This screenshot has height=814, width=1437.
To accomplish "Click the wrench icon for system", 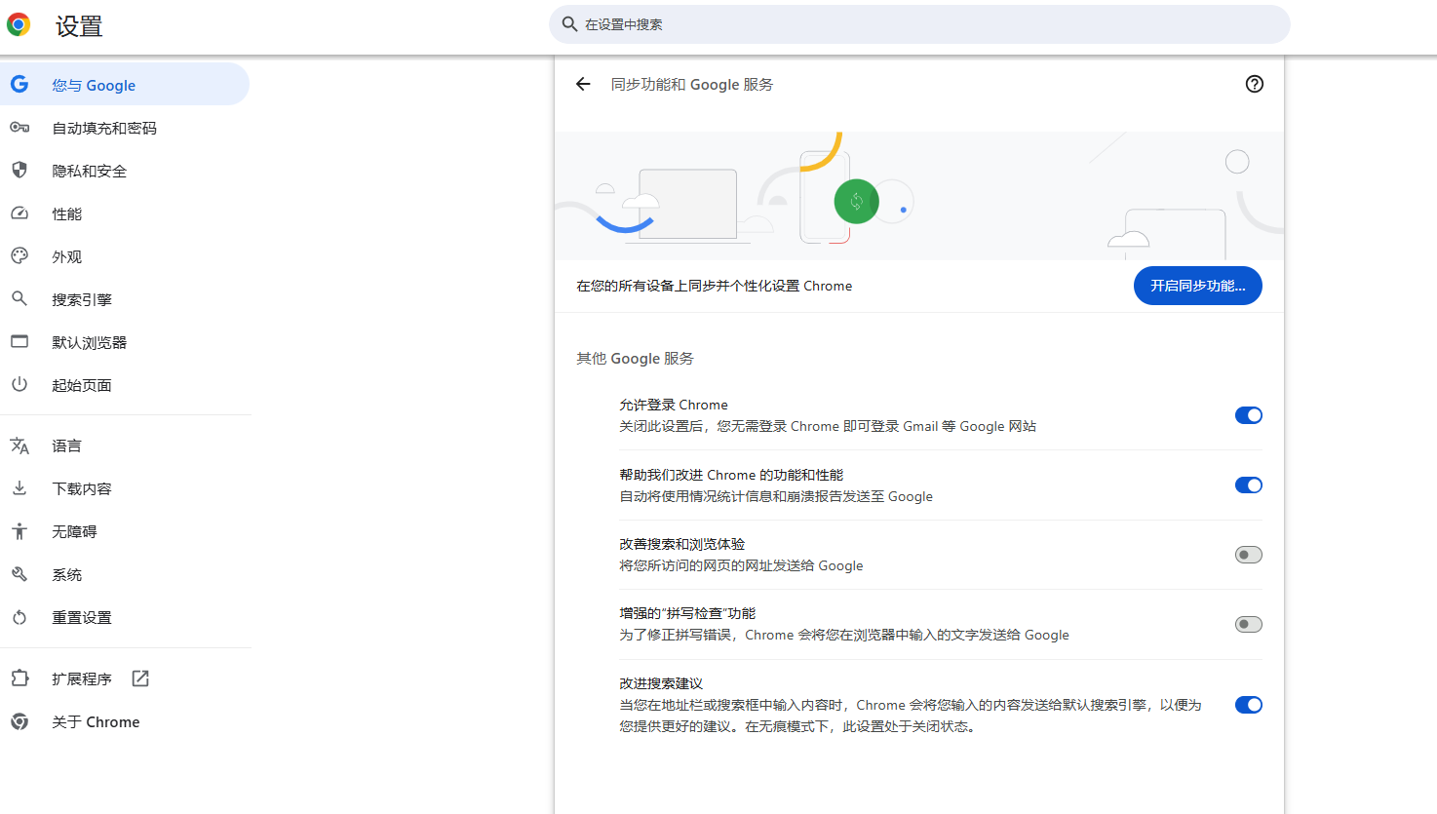I will click(19, 574).
